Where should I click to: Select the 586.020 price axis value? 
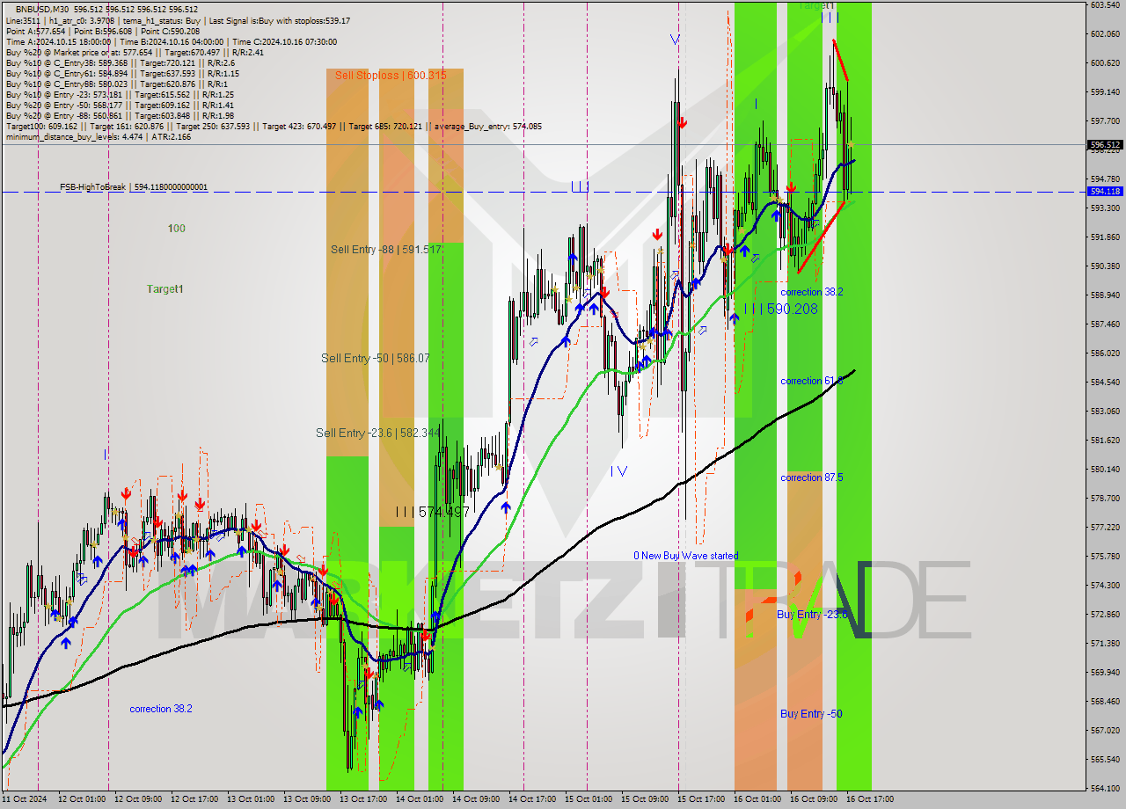click(1106, 353)
